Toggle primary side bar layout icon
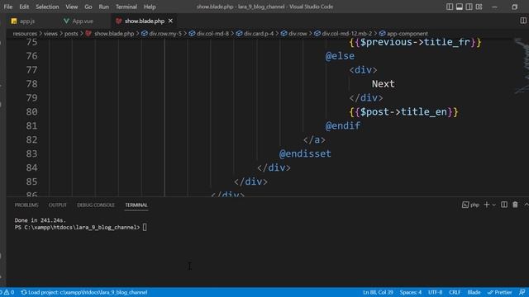This screenshot has width=529, height=297. click(450, 7)
